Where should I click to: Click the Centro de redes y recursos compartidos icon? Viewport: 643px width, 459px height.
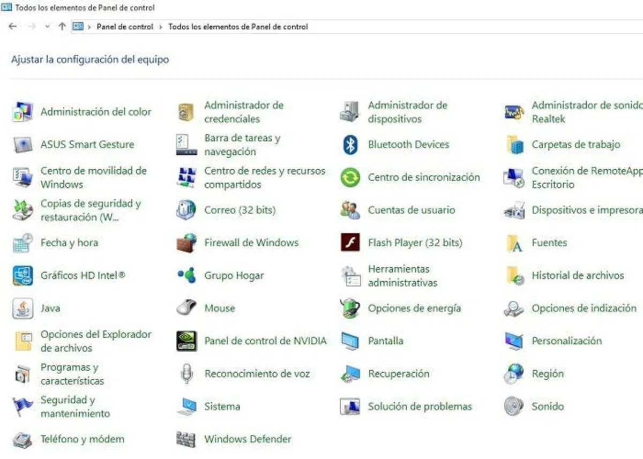[186, 177]
